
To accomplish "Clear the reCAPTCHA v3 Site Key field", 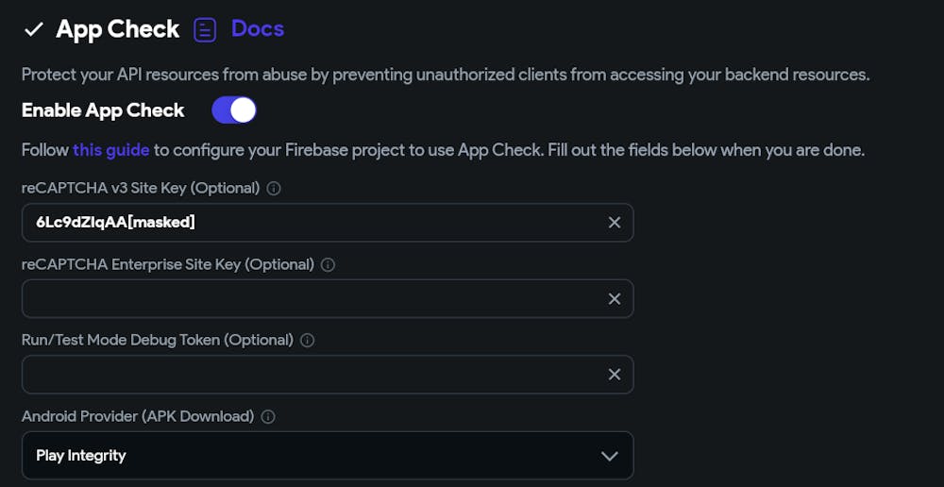I will point(615,223).
